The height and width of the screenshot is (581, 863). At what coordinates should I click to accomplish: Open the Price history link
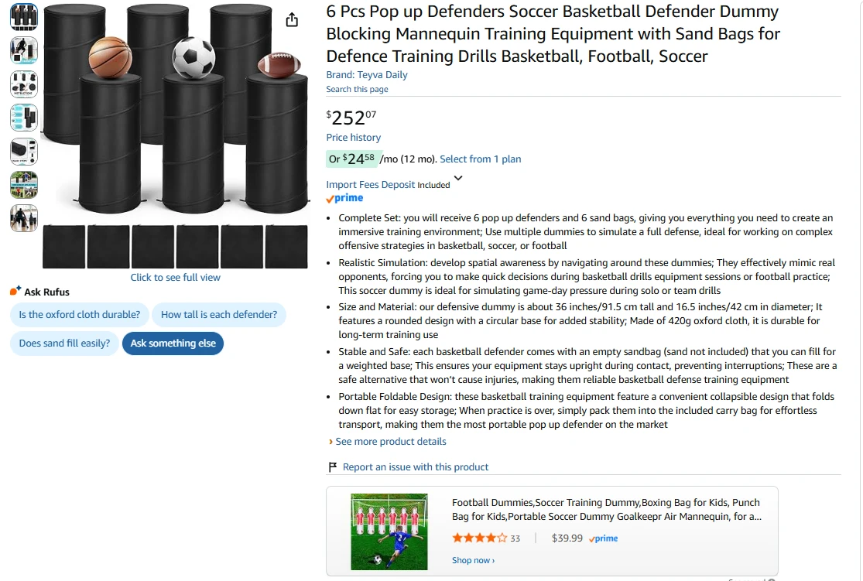click(354, 138)
